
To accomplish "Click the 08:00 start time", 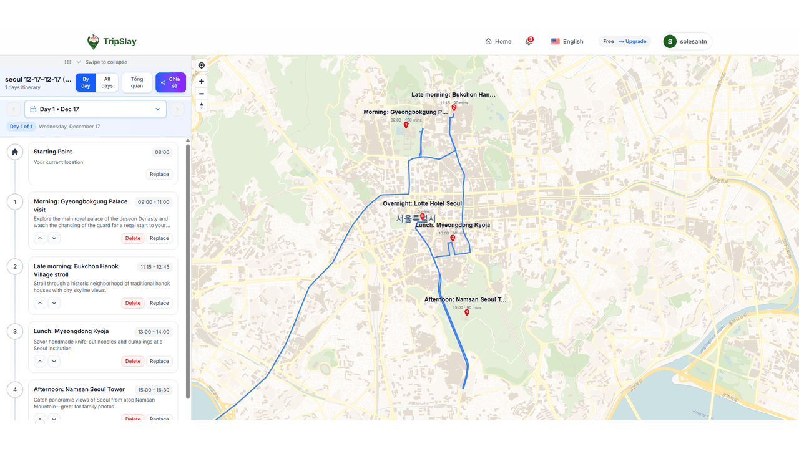I will [162, 152].
